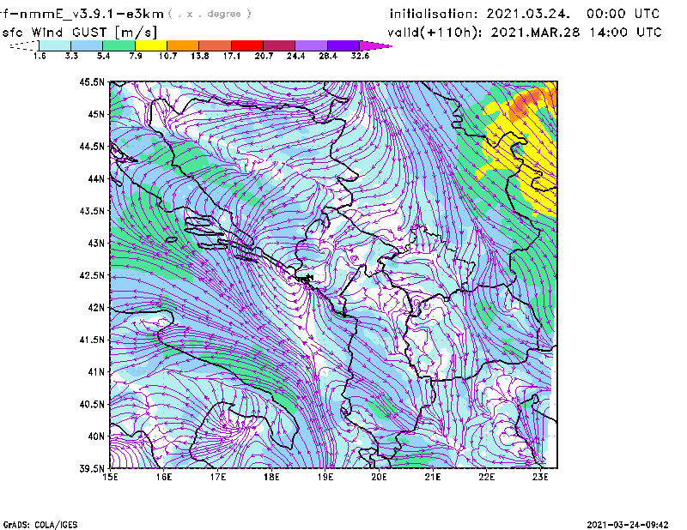Click the legend value 28.4
Viewport: 687px width, 530px height.
coord(328,56)
